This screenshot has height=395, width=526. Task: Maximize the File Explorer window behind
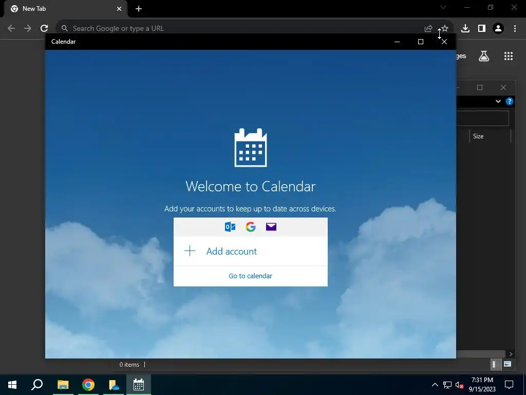[x=480, y=87]
